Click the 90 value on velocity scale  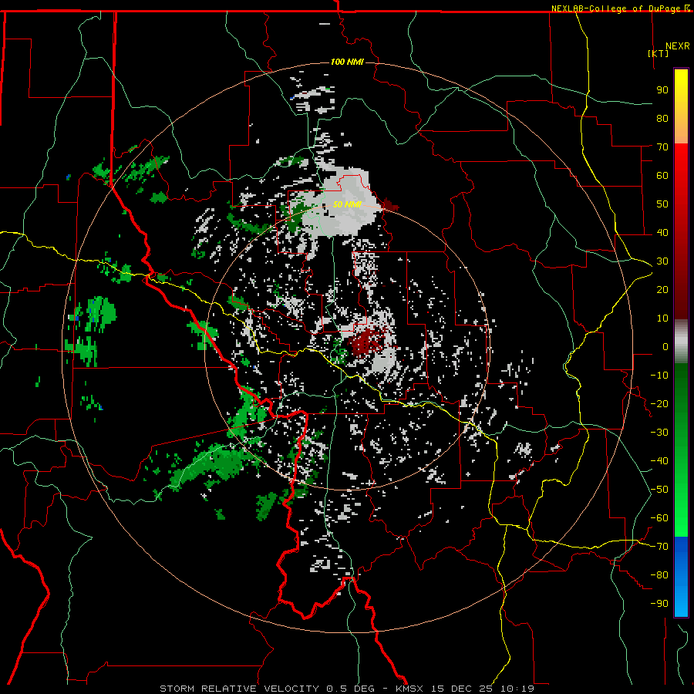pyautogui.click(x=662, y=90)
